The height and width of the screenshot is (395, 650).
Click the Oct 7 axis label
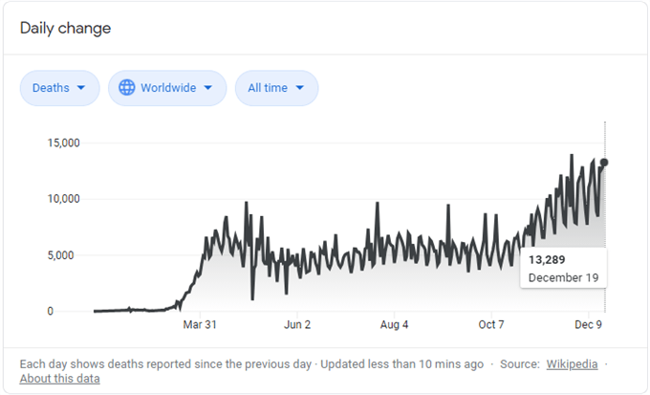pyautogui.click(x=491, y=325)
